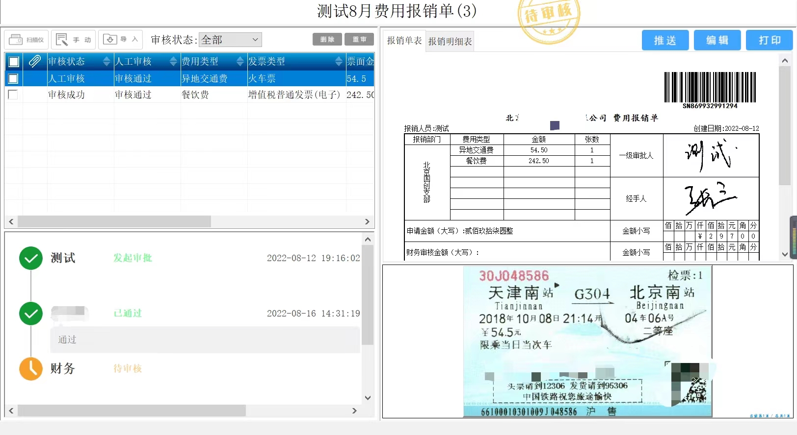Click the invoice table horizontal scrollbar thumb
Image resolution: width=797 pixels, height=435 pixels.
pyautogui.click(x=114, y=221)
